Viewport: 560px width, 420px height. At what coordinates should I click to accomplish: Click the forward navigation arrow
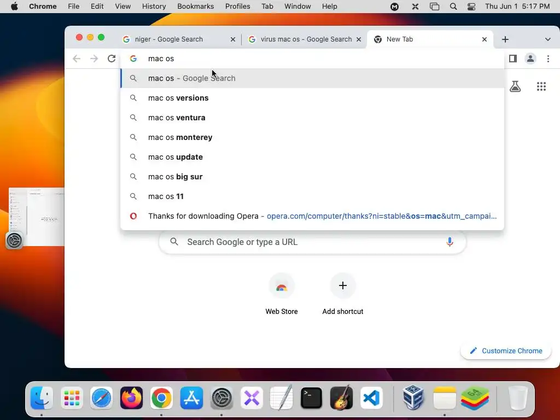coord(94,59)
